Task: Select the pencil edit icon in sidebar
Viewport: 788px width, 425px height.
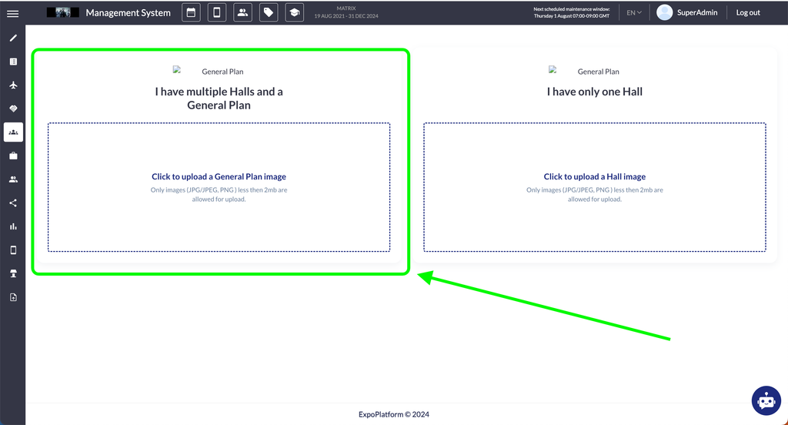Action: coord(13,38)
